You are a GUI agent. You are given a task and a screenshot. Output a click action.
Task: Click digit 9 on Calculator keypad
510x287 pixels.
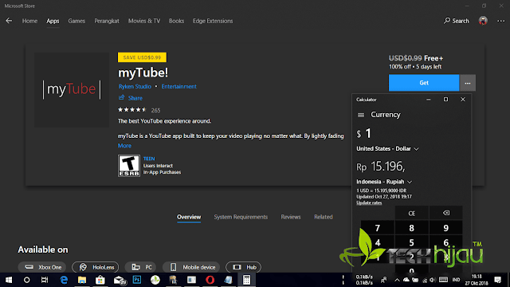pos(446,228)
